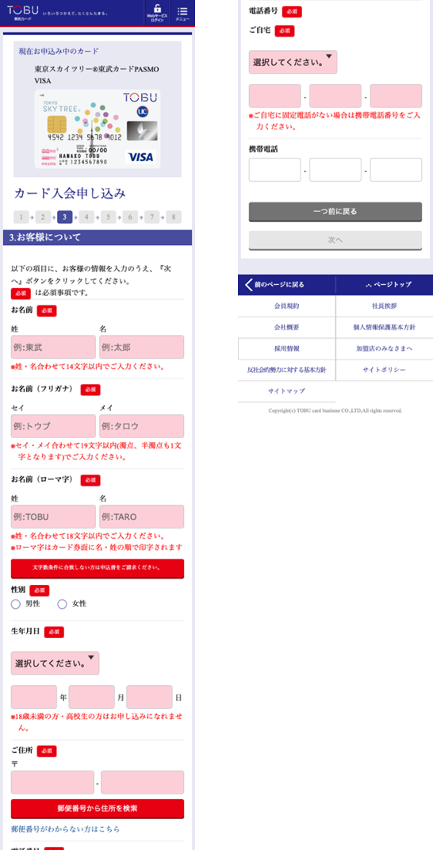Open the ご自宅 phone type dropdown
Image resolution: width=433 pixels, height=850 pixels.
[x=293, y=62]
